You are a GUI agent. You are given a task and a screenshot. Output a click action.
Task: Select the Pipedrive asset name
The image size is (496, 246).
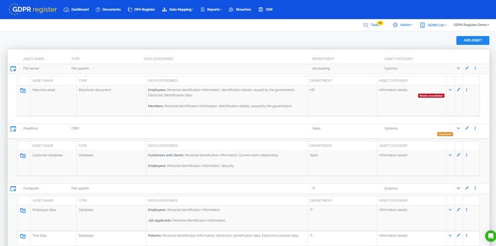(x=31, y=128)
